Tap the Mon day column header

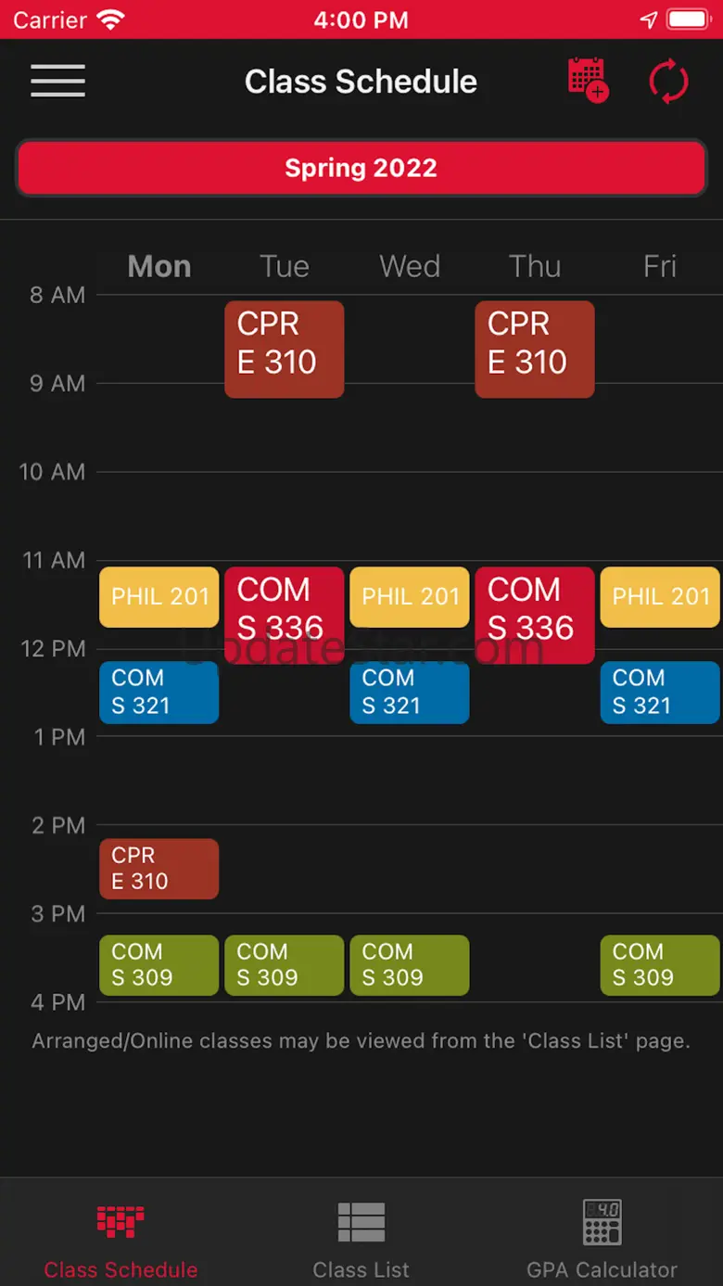point(159,267)
